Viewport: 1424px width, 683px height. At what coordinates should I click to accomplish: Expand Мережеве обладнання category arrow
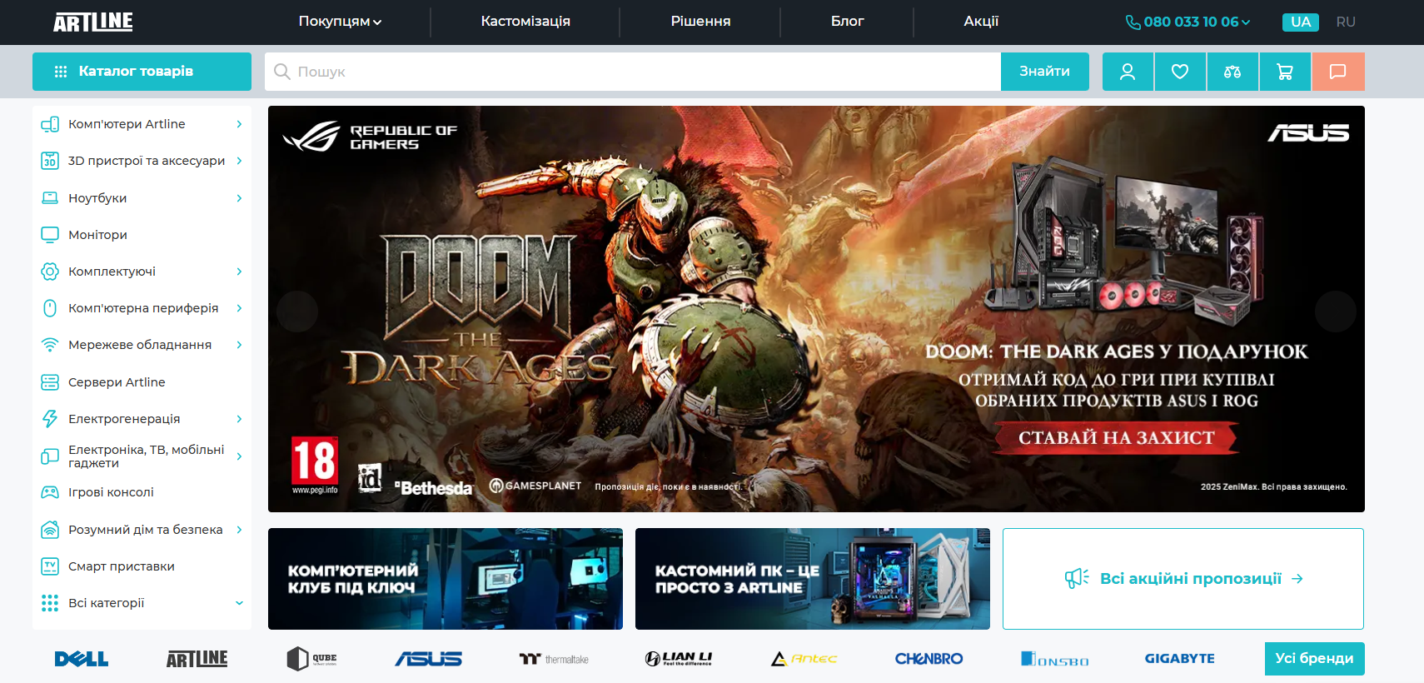pos(239,345)
